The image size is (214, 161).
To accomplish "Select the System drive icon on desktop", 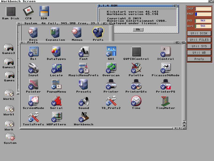I will tap(10, 137).
